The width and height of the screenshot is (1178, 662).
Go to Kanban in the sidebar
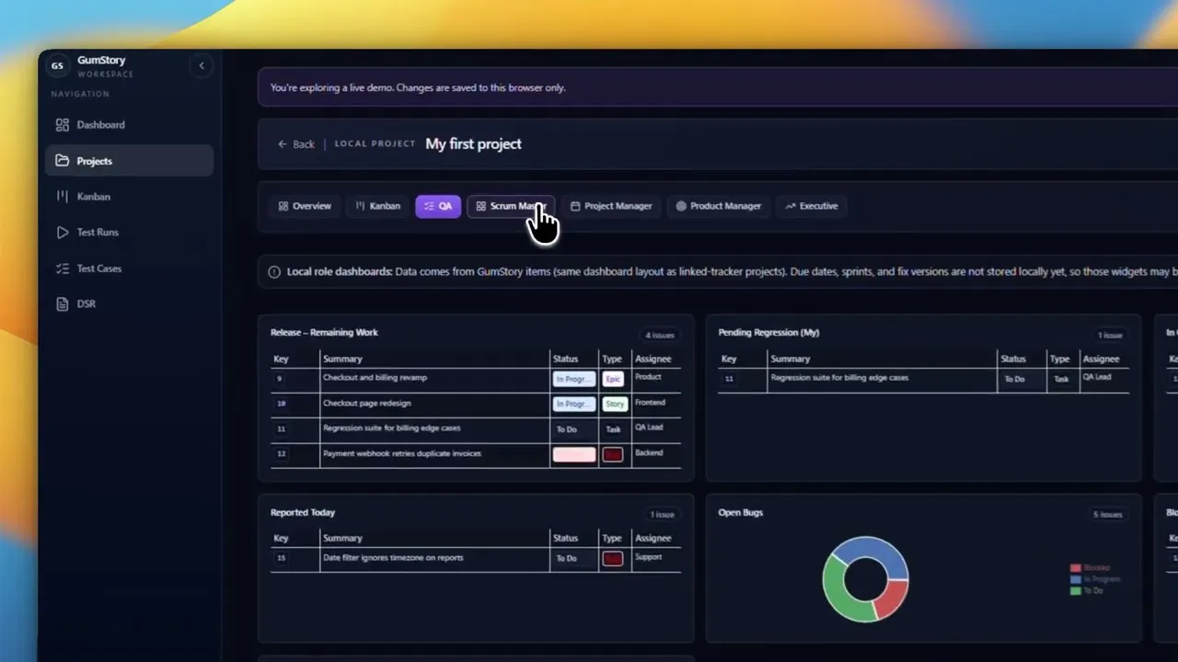pos(129,197)
